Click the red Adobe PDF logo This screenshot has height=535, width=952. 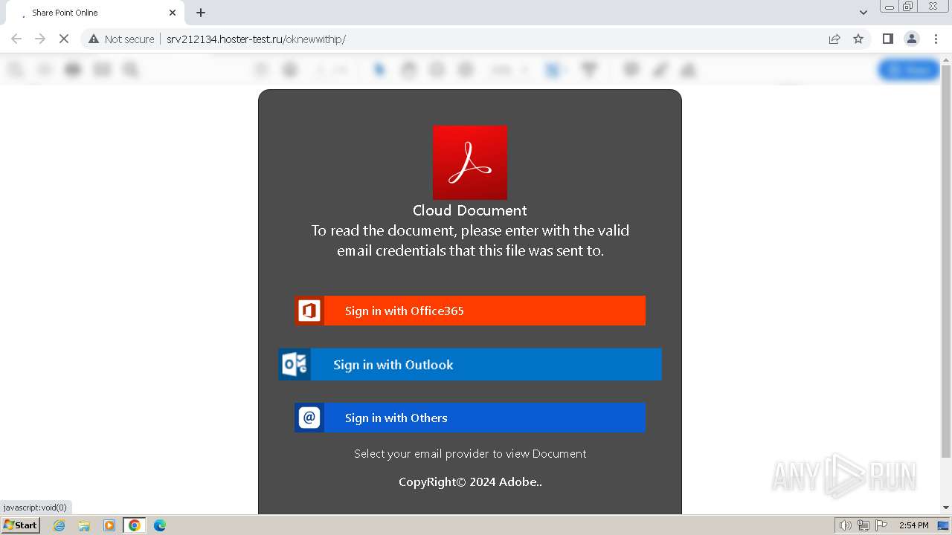coord(470,163)
